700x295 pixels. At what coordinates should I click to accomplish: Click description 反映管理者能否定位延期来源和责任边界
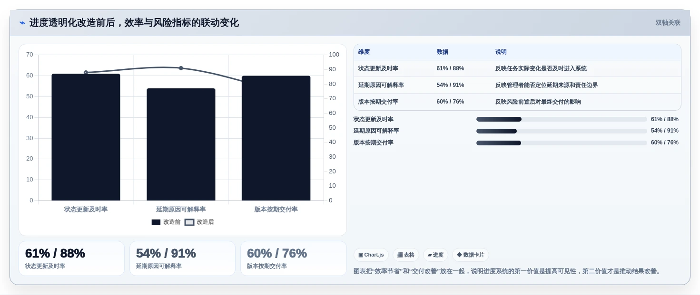547,85
